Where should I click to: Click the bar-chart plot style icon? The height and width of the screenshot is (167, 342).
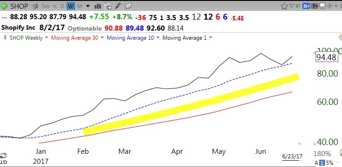97,6
